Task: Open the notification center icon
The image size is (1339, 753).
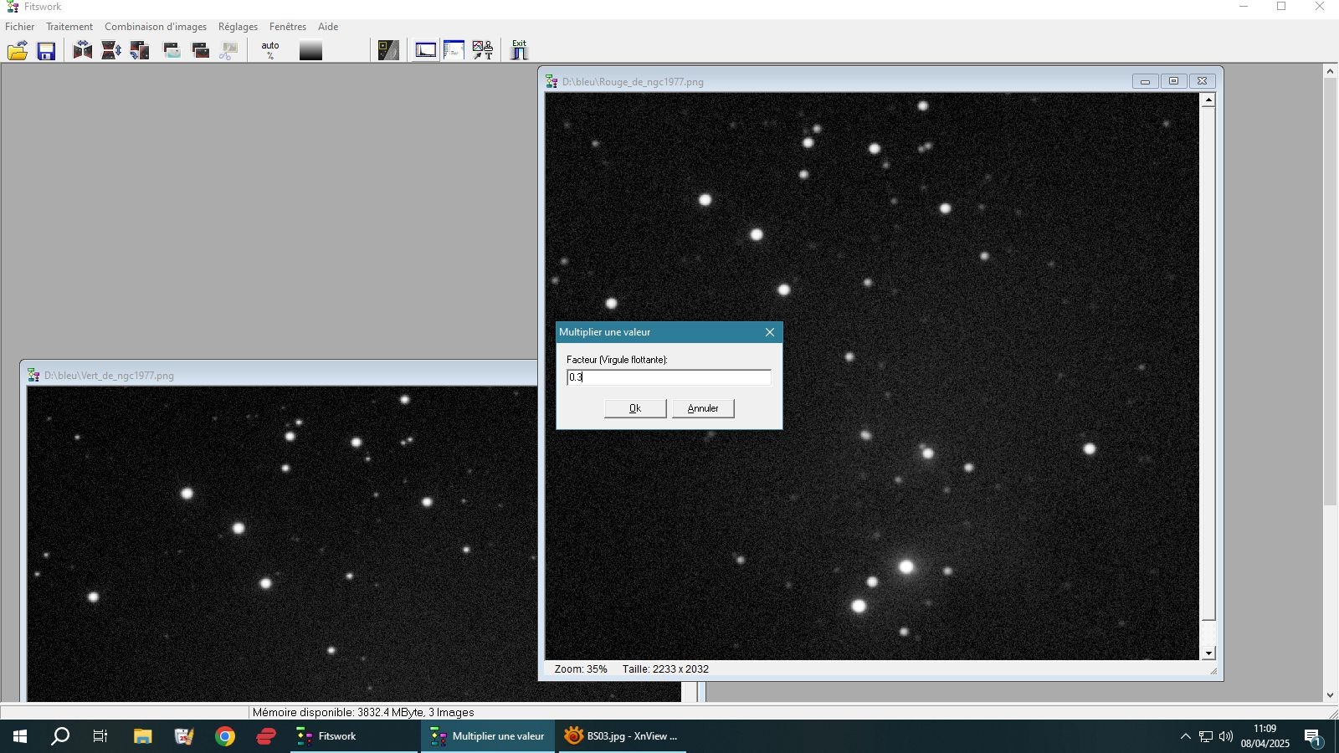Action: 1313,736
